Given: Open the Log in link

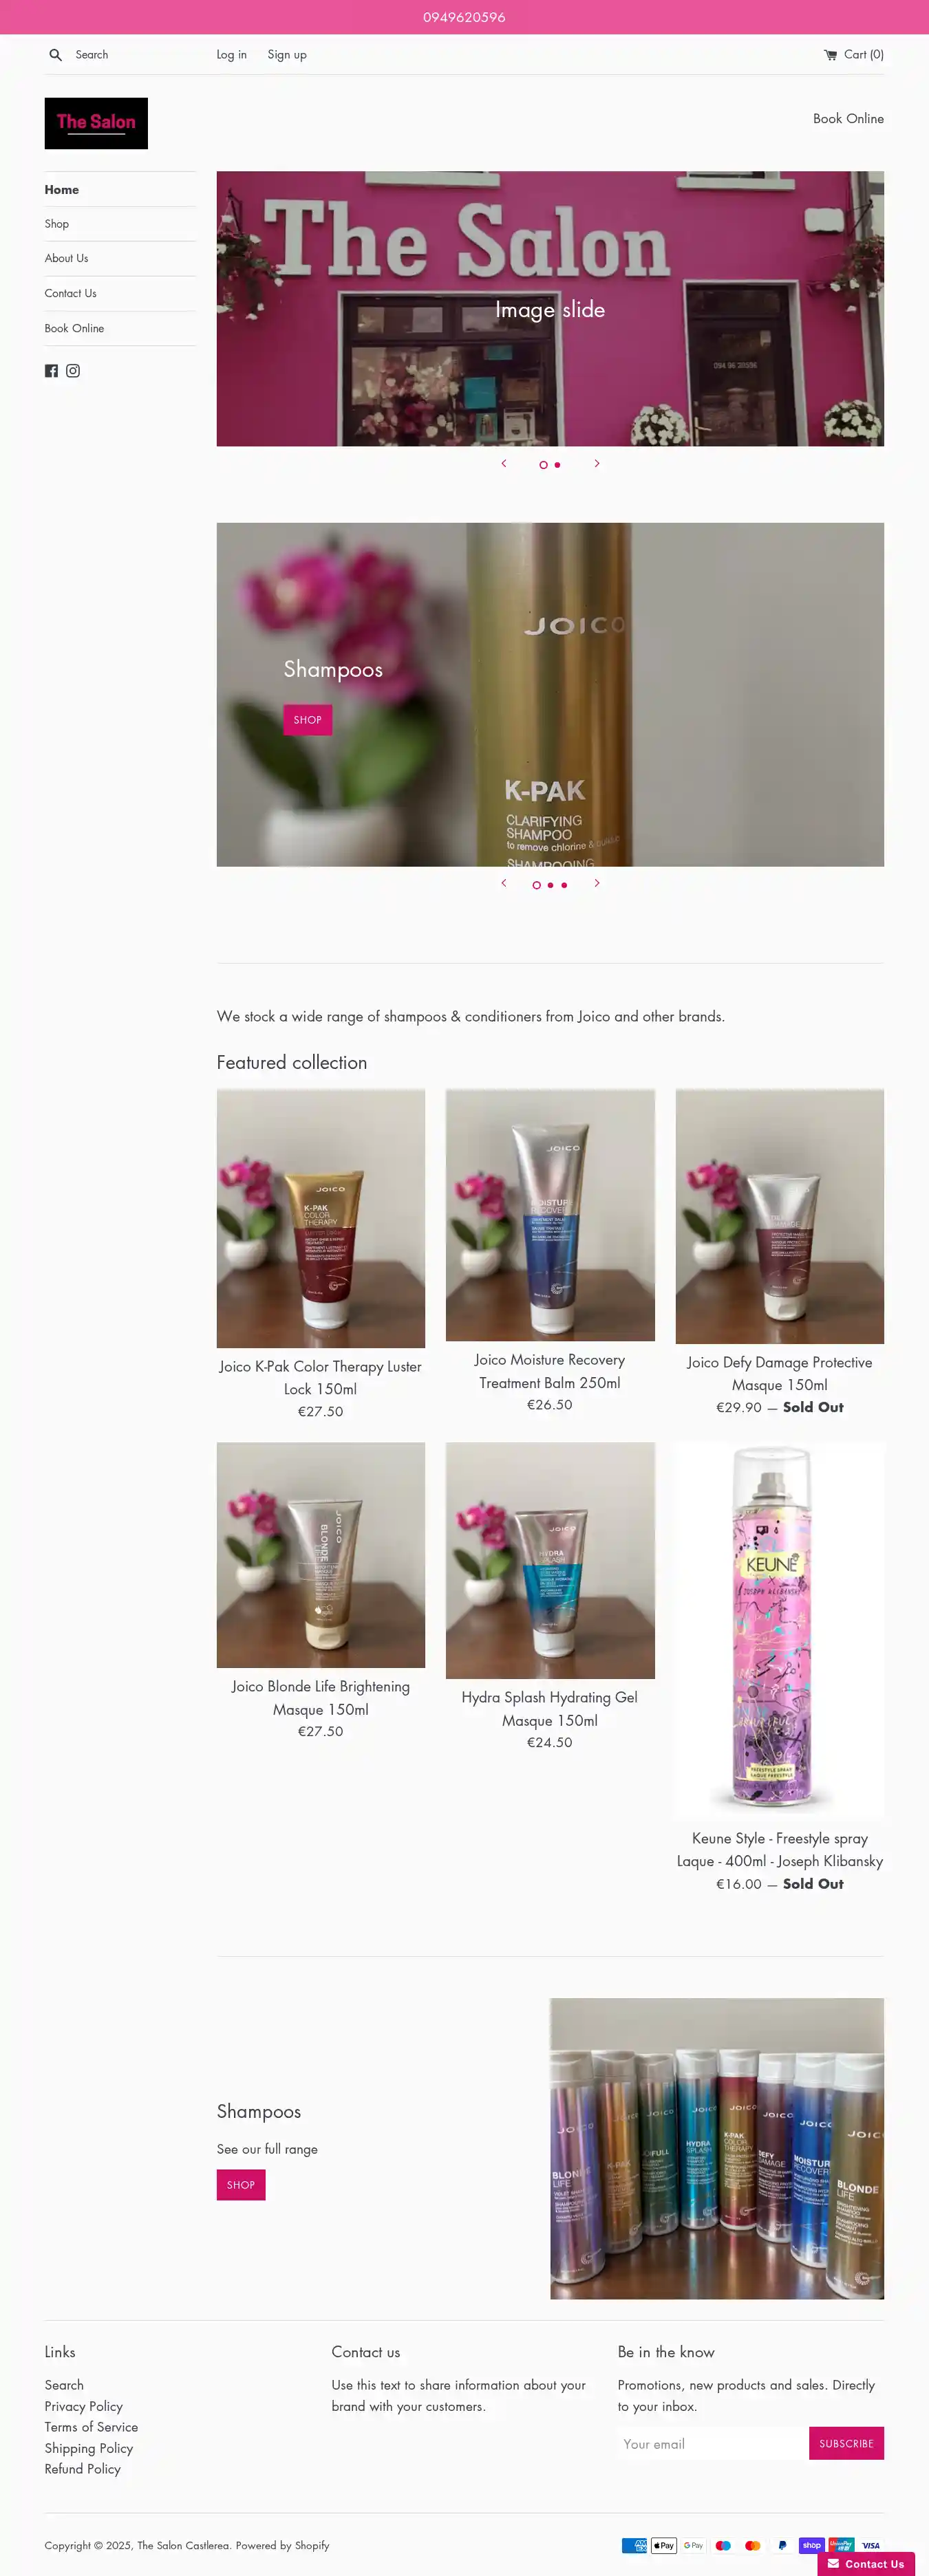Looking at the screenshot, I should point(232,55).
